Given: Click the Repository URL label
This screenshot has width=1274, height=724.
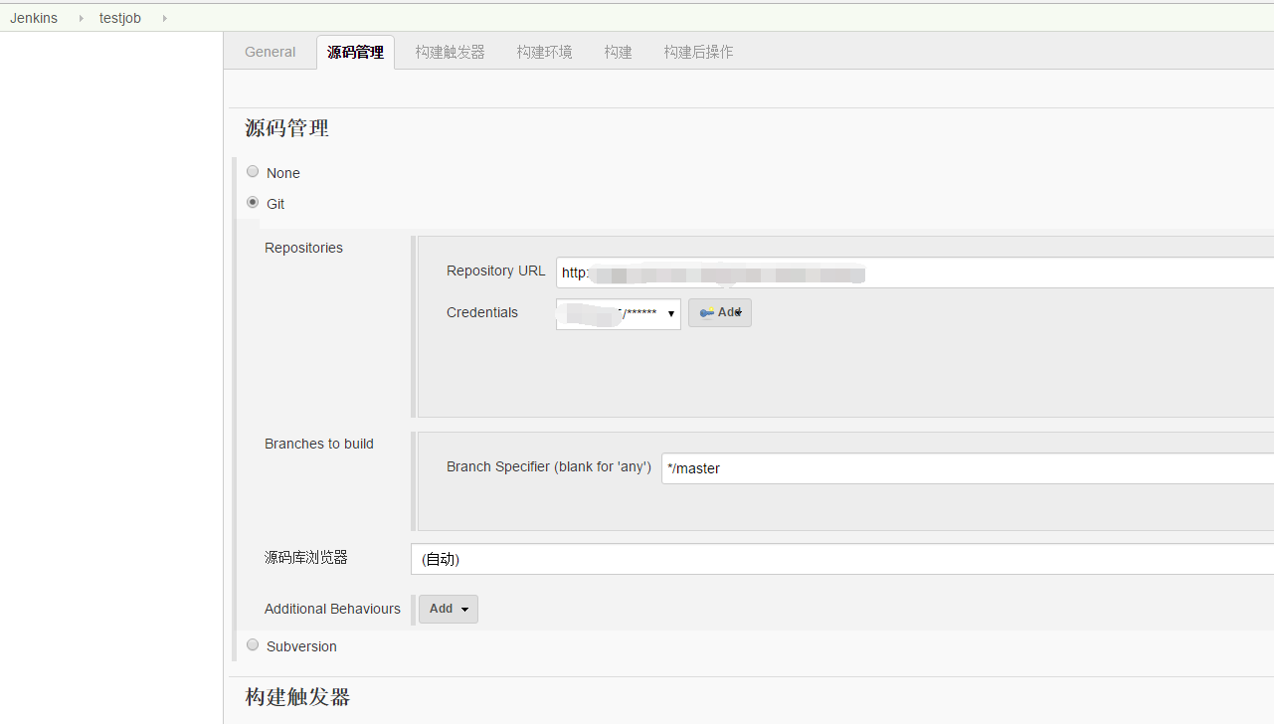Looking at the screenshot, I should coord(496,271).
